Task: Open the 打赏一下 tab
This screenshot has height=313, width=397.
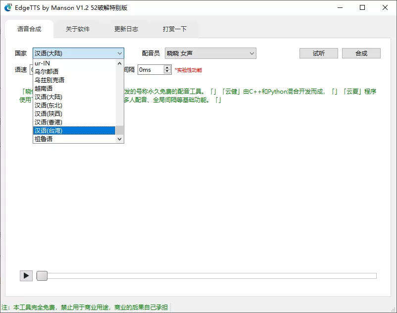Action: coord(174,29)
